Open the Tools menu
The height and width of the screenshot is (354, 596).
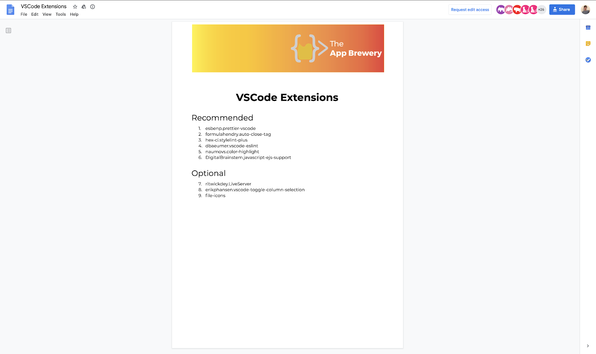point(61,15)
